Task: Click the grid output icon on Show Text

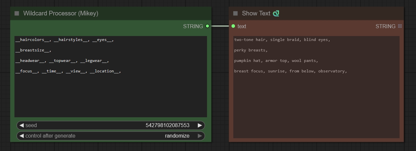Action: (x=400, y=26)
